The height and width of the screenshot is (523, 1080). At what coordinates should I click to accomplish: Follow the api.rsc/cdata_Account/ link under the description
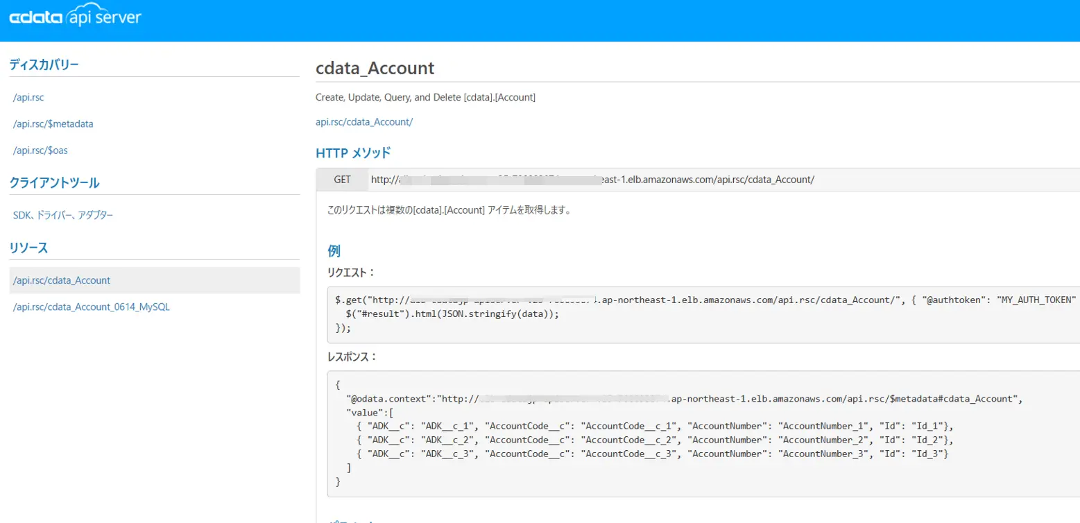point(364,122)
